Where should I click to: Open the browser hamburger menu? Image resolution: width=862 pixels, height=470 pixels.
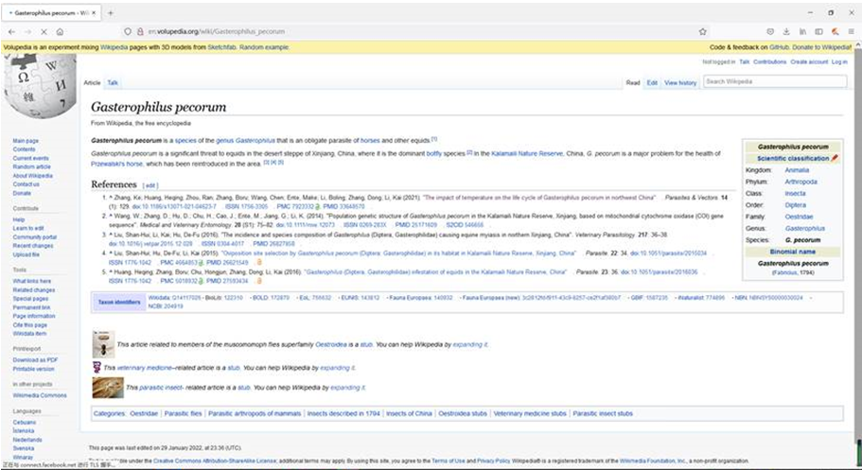click(x=849, y=31)
